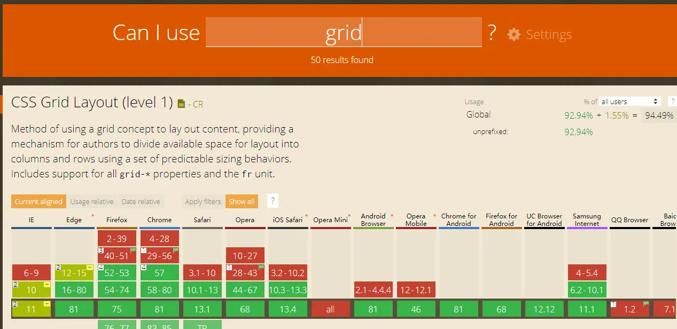Click the yellow prefix marker on IE 10
Viewport: 677px width, 329px height.
coord(47,284)
